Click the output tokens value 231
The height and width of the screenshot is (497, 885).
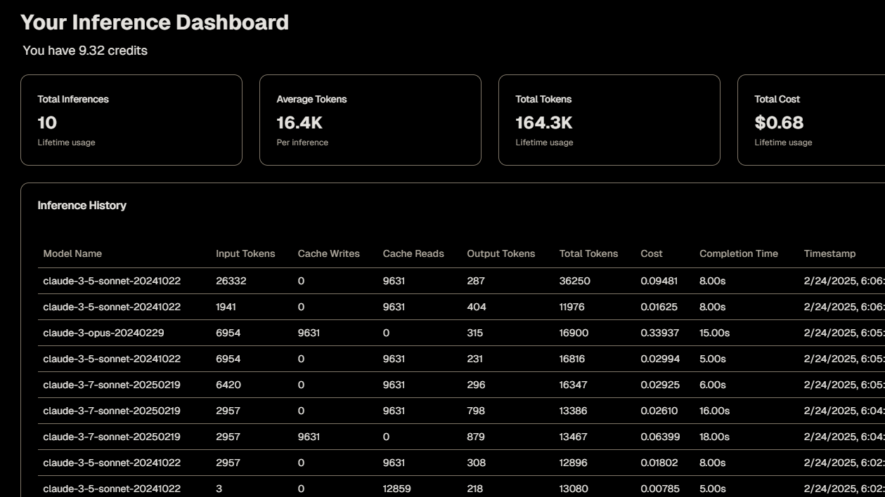[x=475, y=359]
